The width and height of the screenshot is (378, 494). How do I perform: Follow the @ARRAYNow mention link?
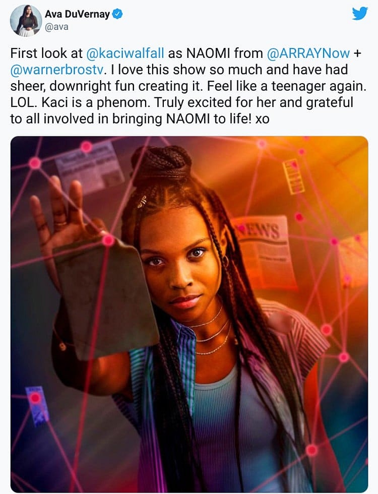click(x=308, y=53)
